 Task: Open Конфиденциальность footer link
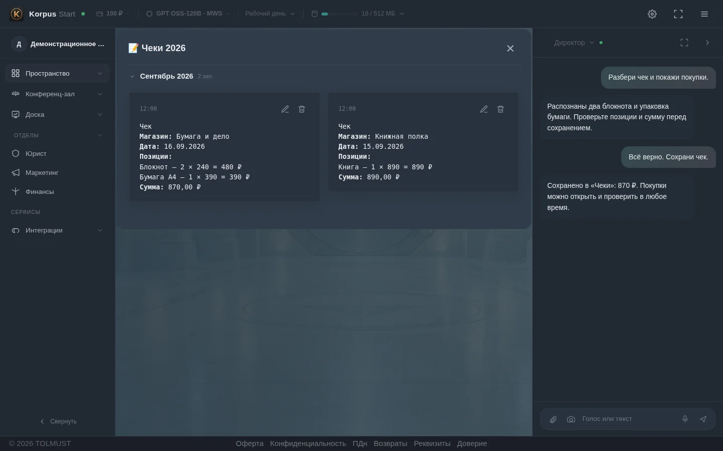(308, 443)
